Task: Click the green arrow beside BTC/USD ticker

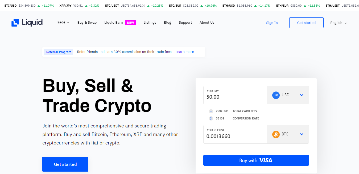Action: 39,6
